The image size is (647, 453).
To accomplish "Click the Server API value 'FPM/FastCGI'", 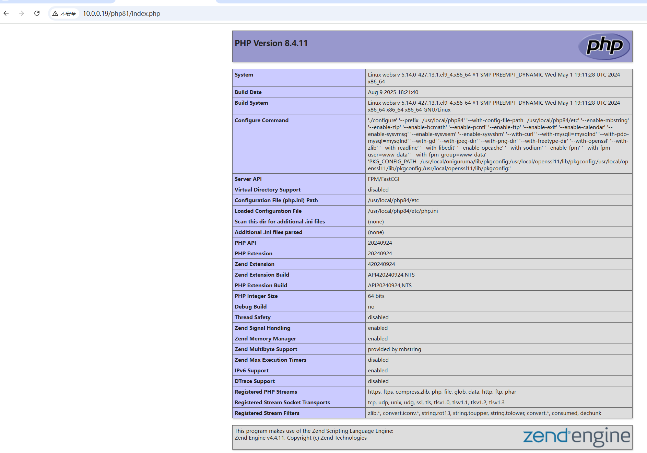I will (384, 179).
